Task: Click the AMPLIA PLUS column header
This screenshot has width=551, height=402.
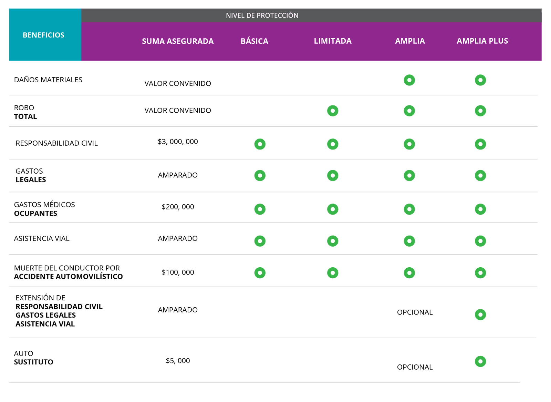Action: pos(482,41)
